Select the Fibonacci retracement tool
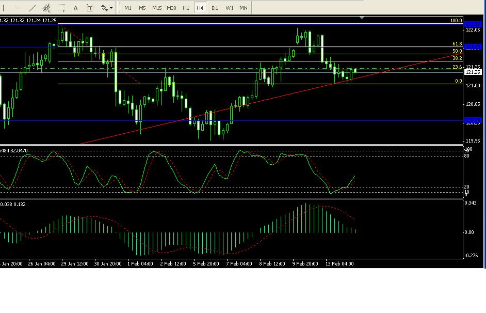486x313 pixels. tap(61, 8)
